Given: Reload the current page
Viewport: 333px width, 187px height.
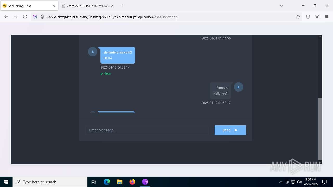Looking at the screenshot, I should click(x=25, y=17).
